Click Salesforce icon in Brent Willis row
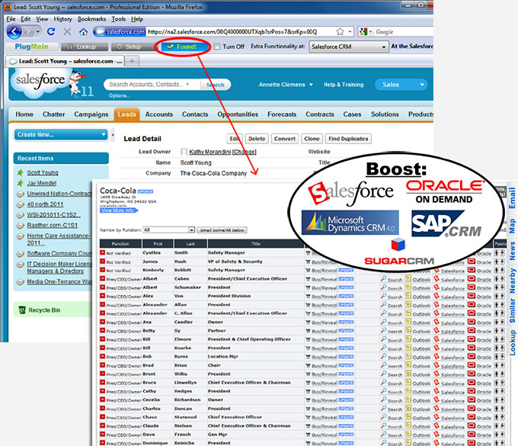 436,374
